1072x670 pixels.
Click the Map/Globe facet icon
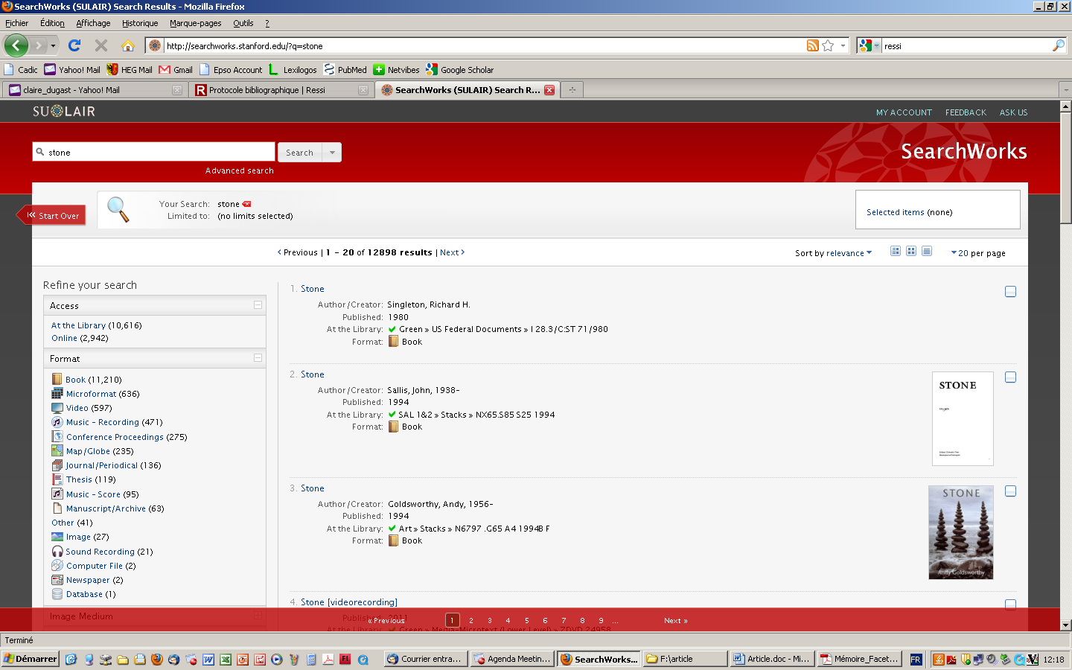pyautogui.click(x=57, y=450)
